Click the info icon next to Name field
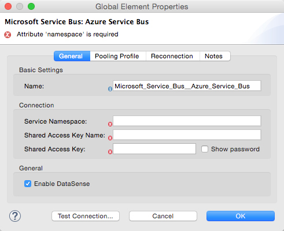 (110, 89)
